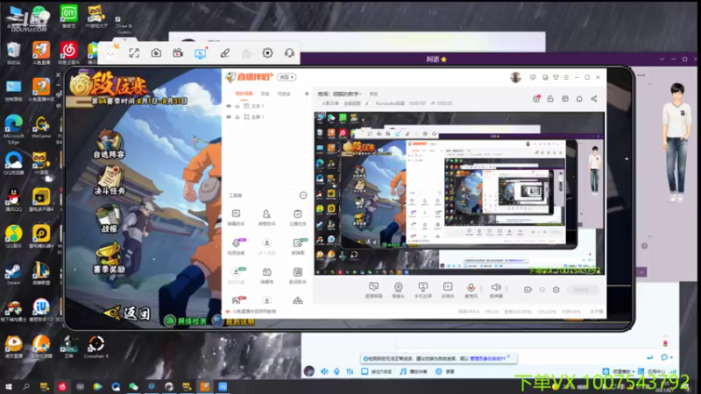Click the record video icon near start button

click(x=528, y=290)
